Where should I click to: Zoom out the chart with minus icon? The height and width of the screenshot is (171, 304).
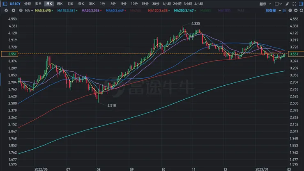click(296, 11)
